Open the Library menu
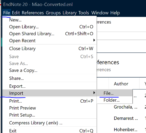This screenshot has width=146, height=133. [70, 13]
